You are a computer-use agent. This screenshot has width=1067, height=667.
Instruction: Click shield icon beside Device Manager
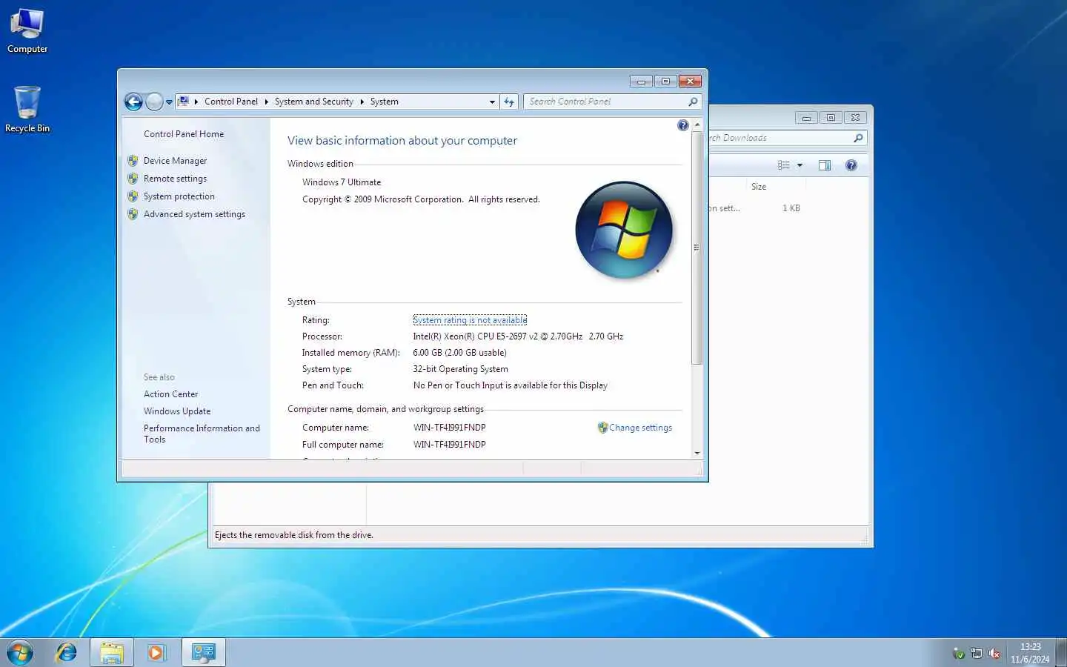(x=133, y=161)
